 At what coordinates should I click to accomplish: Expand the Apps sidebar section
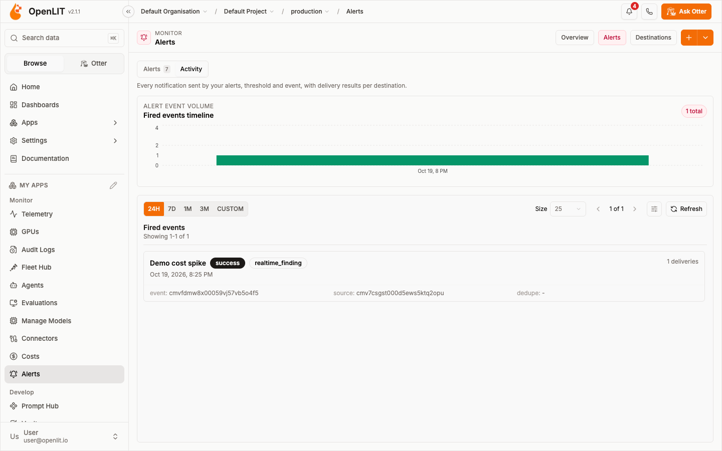(64, 123)
